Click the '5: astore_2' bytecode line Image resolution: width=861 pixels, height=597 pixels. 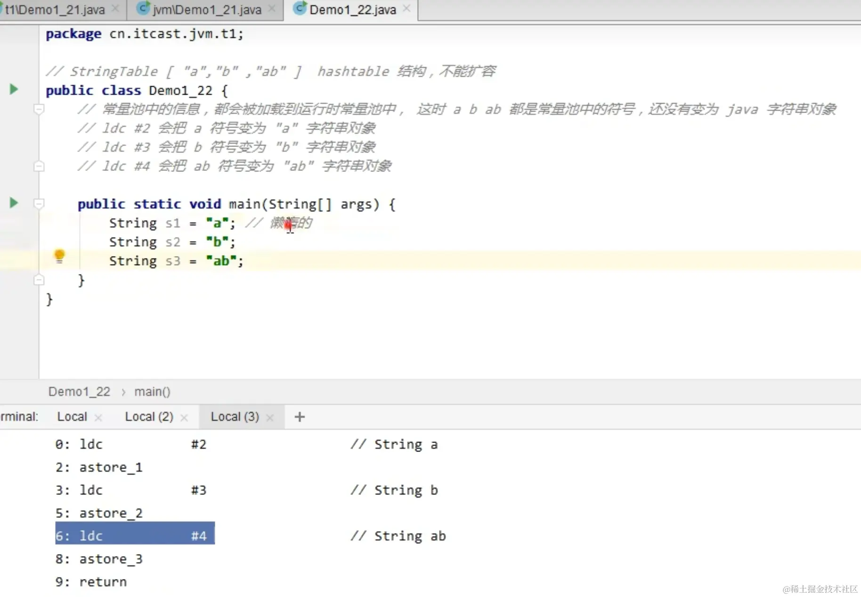tap(99, 513)
